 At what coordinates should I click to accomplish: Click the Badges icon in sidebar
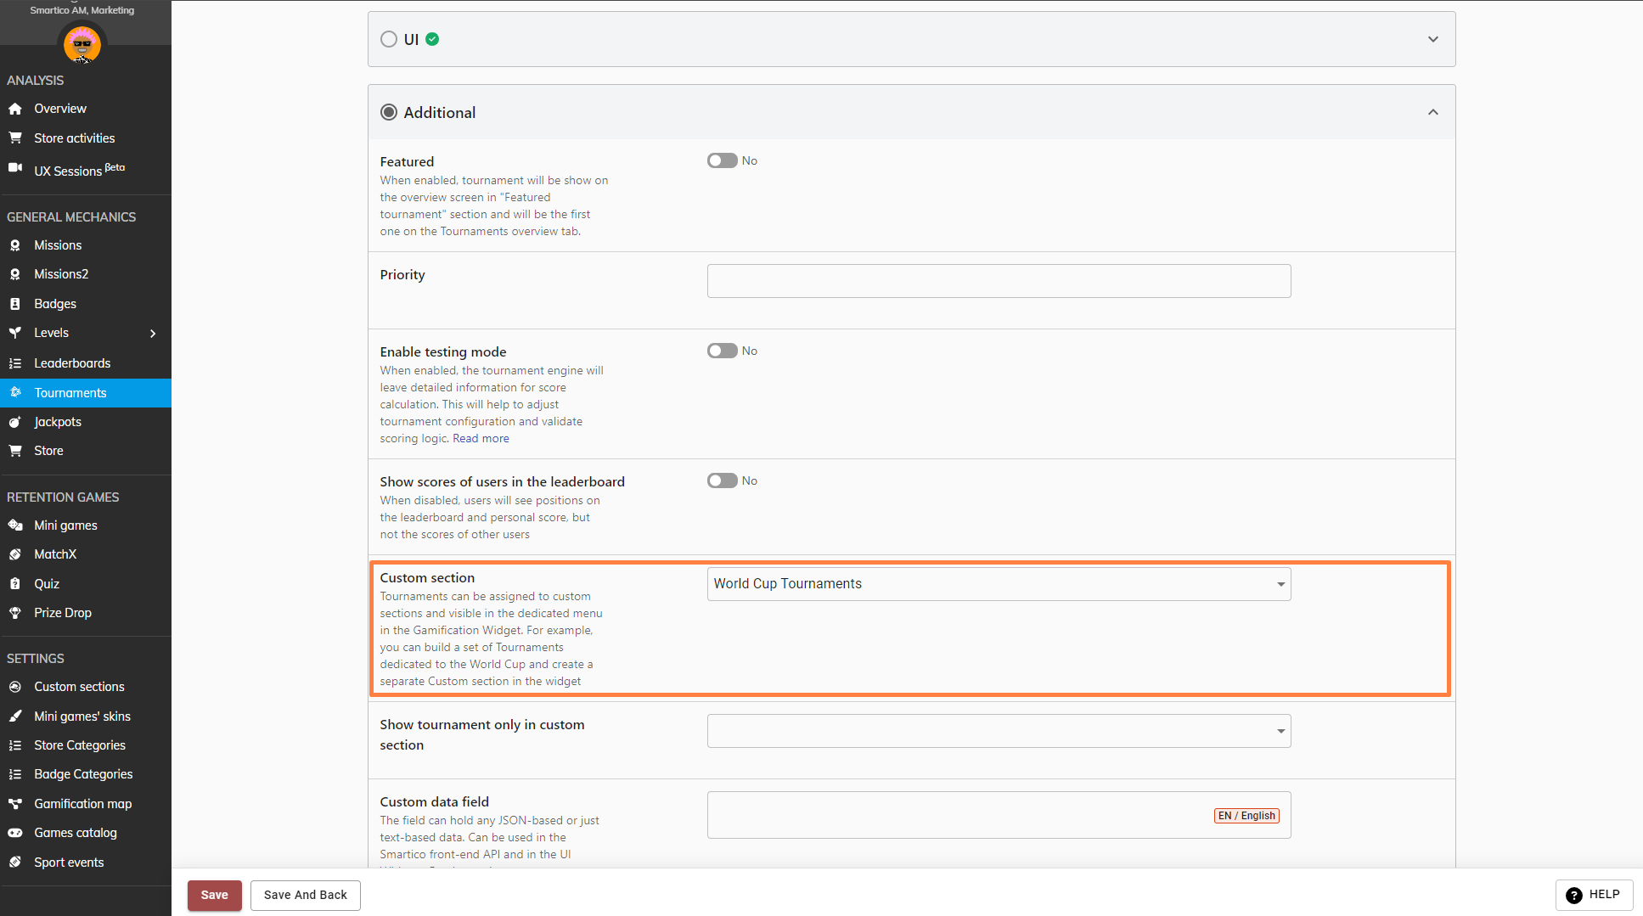point(15,304)
